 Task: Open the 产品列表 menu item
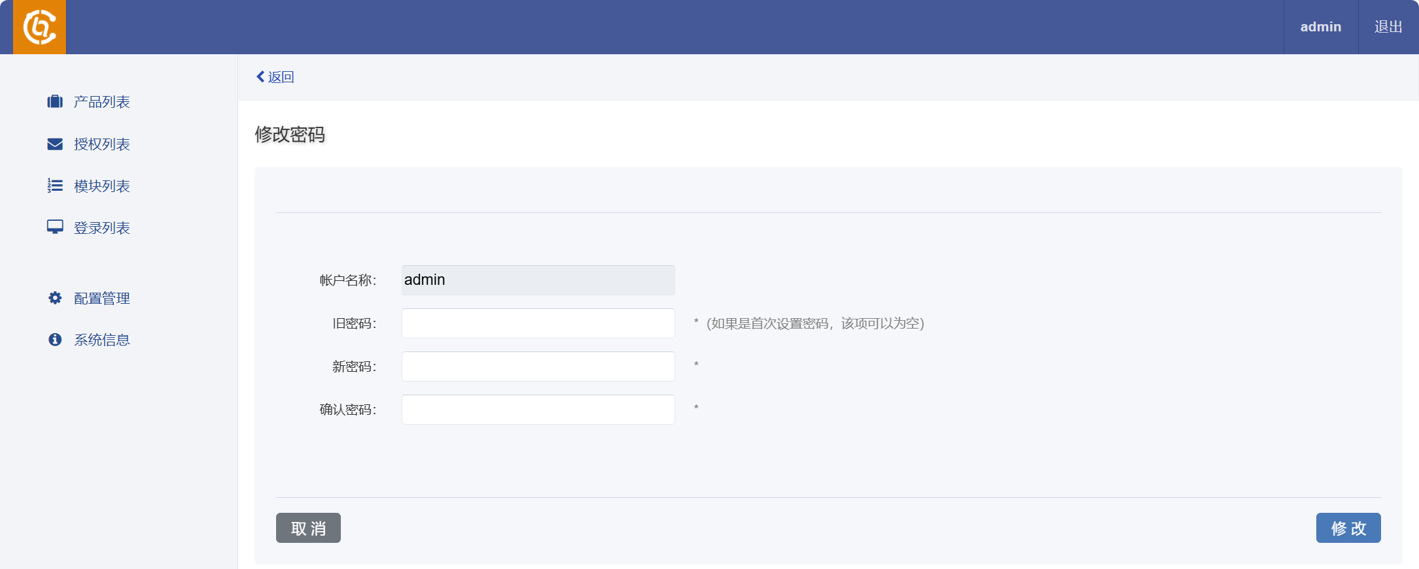click(x=102, y=102)
